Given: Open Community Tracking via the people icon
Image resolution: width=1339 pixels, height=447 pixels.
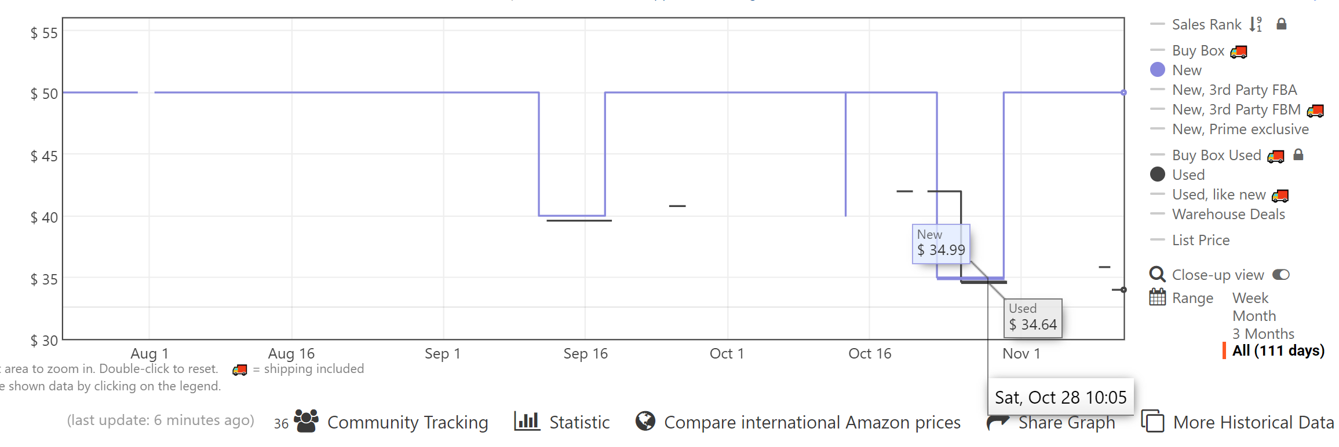Looking at the screenshot, I should point(305,422).
